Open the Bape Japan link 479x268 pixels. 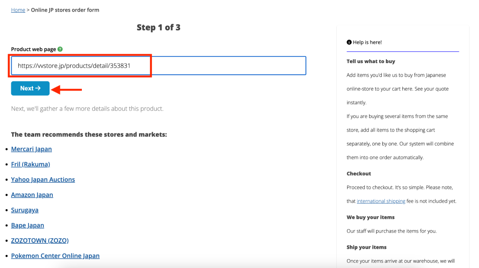[x=28, y=225]
